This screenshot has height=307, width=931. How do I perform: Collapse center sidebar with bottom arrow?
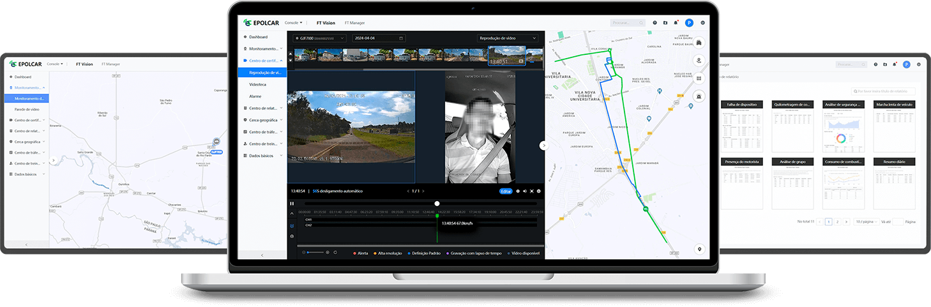[262, 255]
